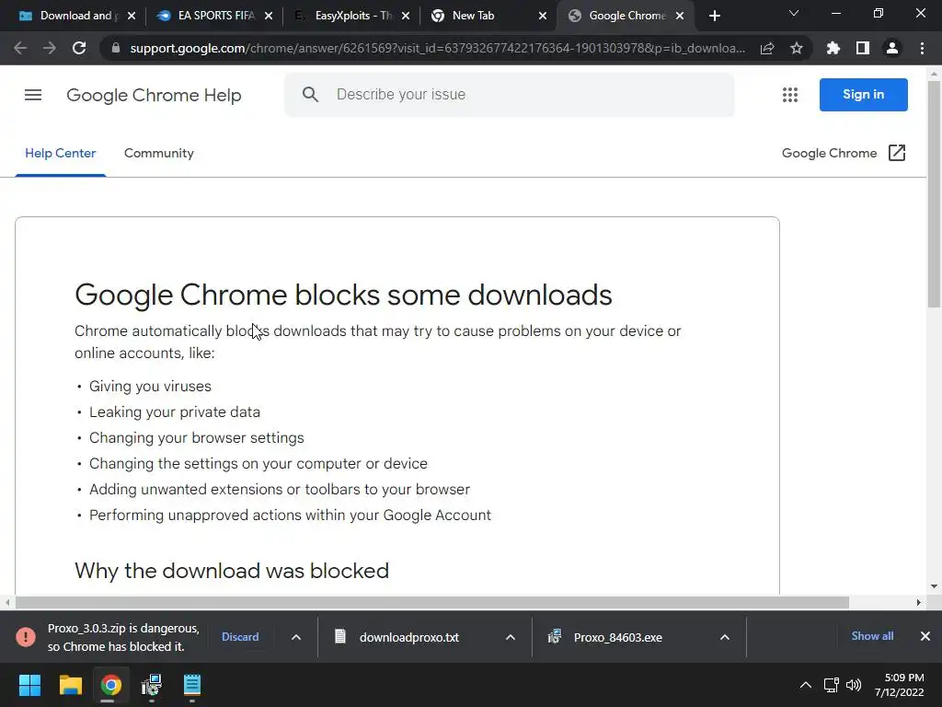The image size is (942, 707).
Task: Discard the blocked Proxo_3.0.3.zip download
Action: click(x=240, y=637)
